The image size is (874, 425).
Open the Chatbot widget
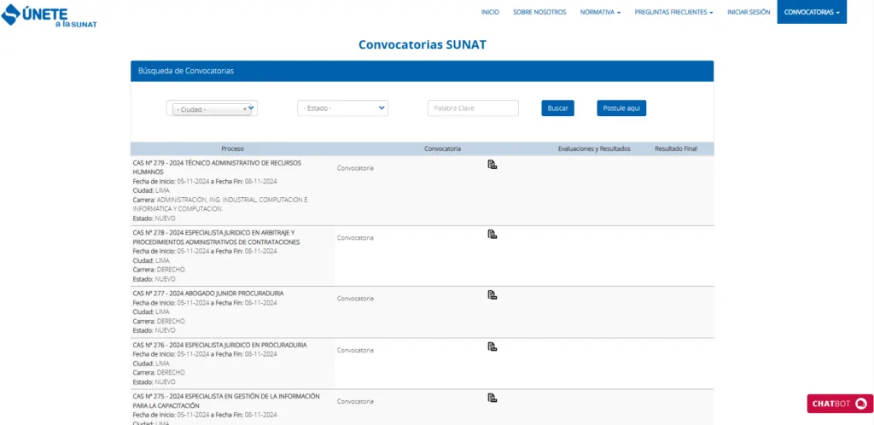(x=840, y=404)
